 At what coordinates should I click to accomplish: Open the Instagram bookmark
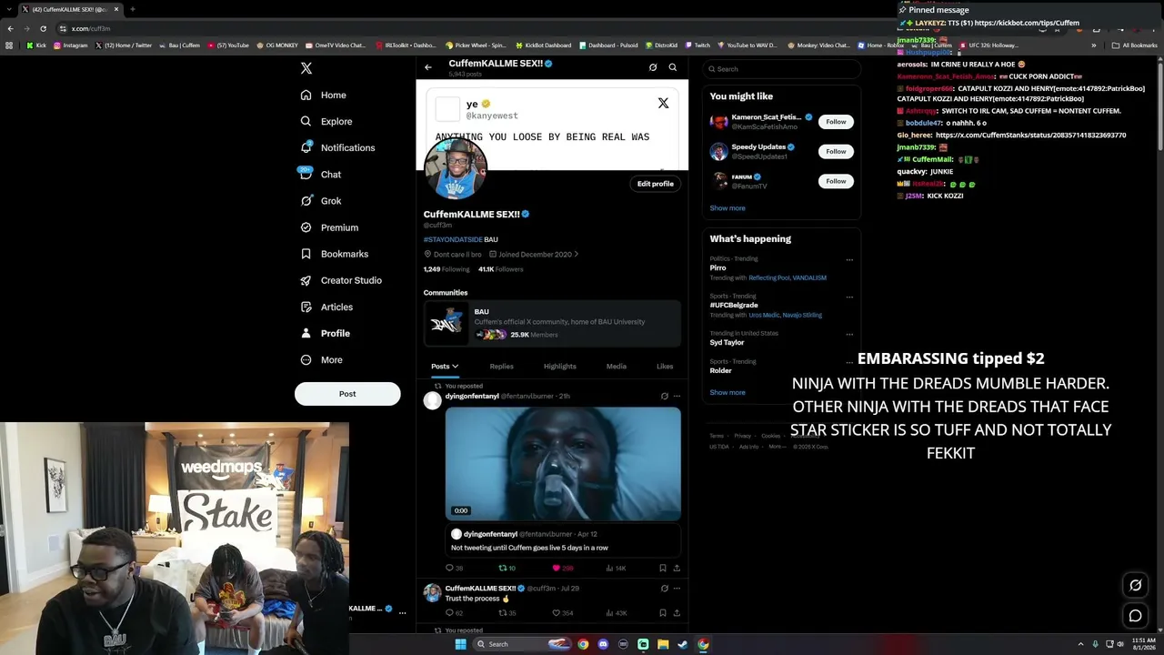click(x=71, y=45)
